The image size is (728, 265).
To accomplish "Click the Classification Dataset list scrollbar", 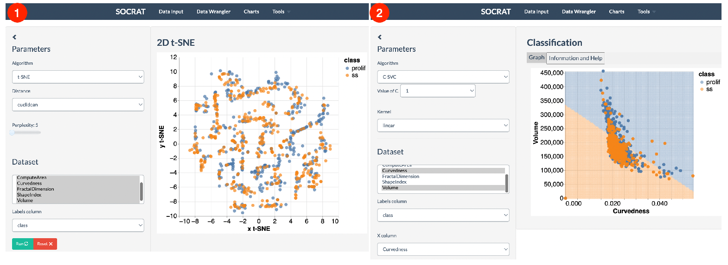I will point(506,183).
